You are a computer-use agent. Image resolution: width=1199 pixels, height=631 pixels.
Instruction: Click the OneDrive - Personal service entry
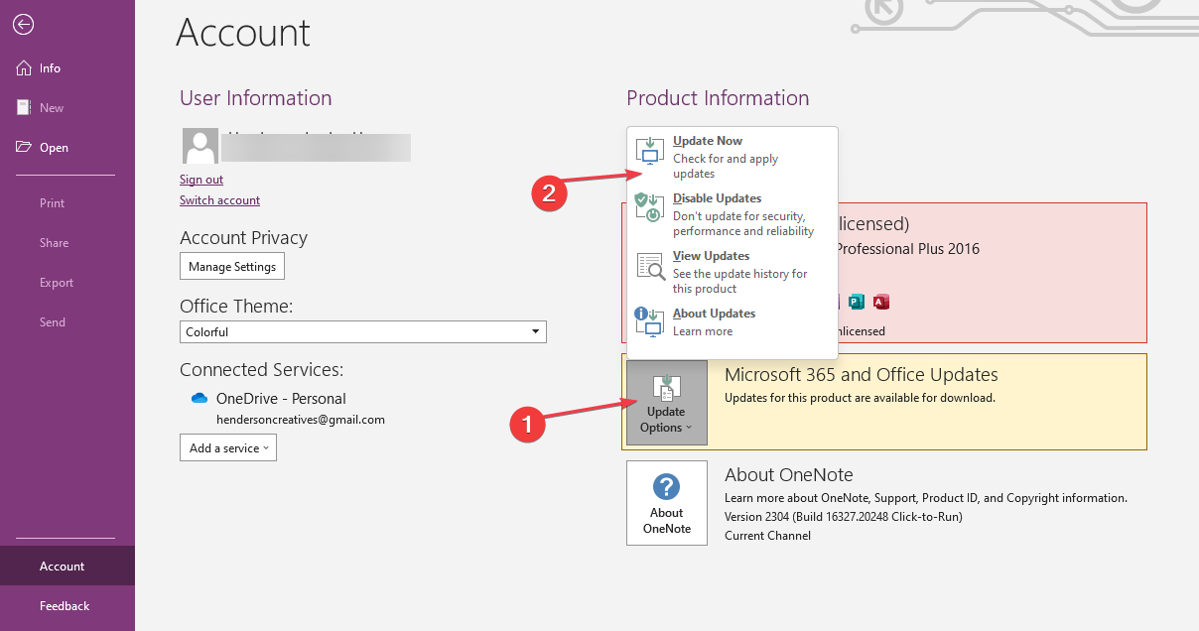[281, 399]
